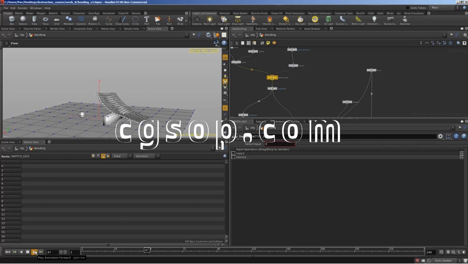The height and width of the screenshot is (264, 468).
Task: Toggle the Auto Takes checkbox
Action: click(408, 8)
